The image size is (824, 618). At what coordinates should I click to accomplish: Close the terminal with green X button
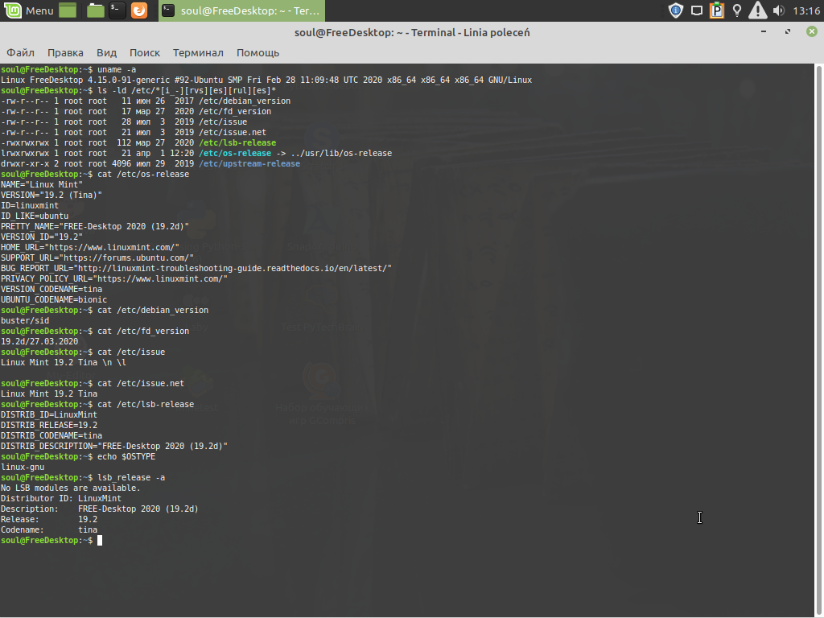click(x=811, y=32)
